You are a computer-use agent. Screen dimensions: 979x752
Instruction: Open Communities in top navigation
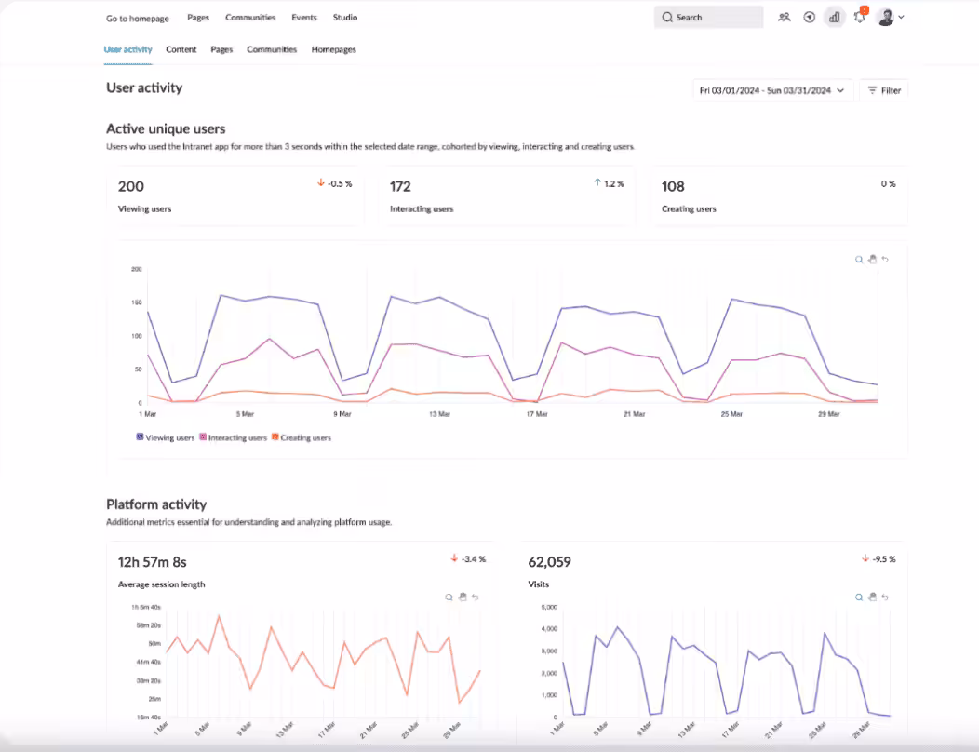250,18
